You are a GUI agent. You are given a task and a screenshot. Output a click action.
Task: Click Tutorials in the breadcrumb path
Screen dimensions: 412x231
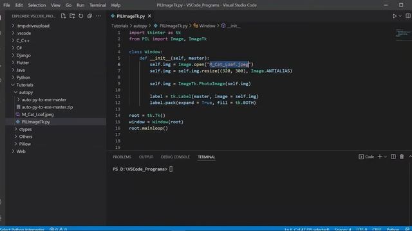tap(120, 26)
